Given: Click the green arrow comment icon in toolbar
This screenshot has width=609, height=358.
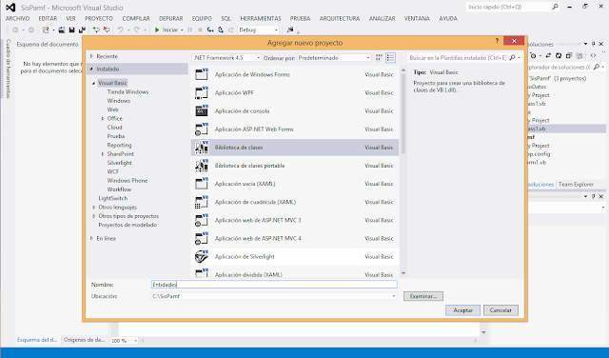Looking at the screenshot, I should pyautogui.click(x=96, y=30).
